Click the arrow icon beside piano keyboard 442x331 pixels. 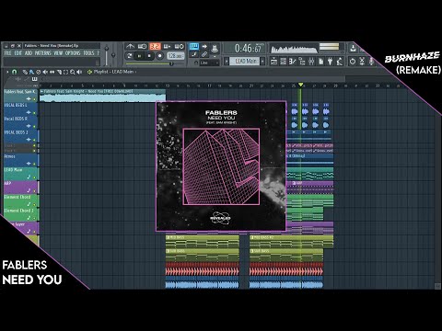coord(204,46)
